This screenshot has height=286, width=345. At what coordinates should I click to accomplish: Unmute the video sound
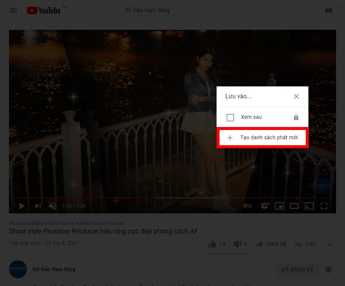[x=53, y=206]
